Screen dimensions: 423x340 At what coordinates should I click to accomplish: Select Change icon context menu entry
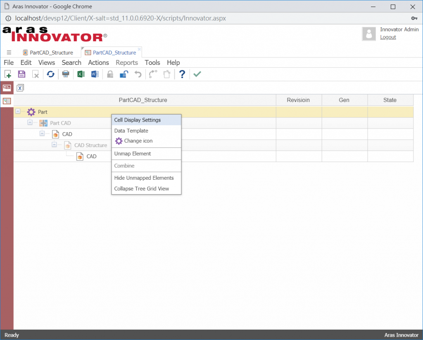coord(147,141)
